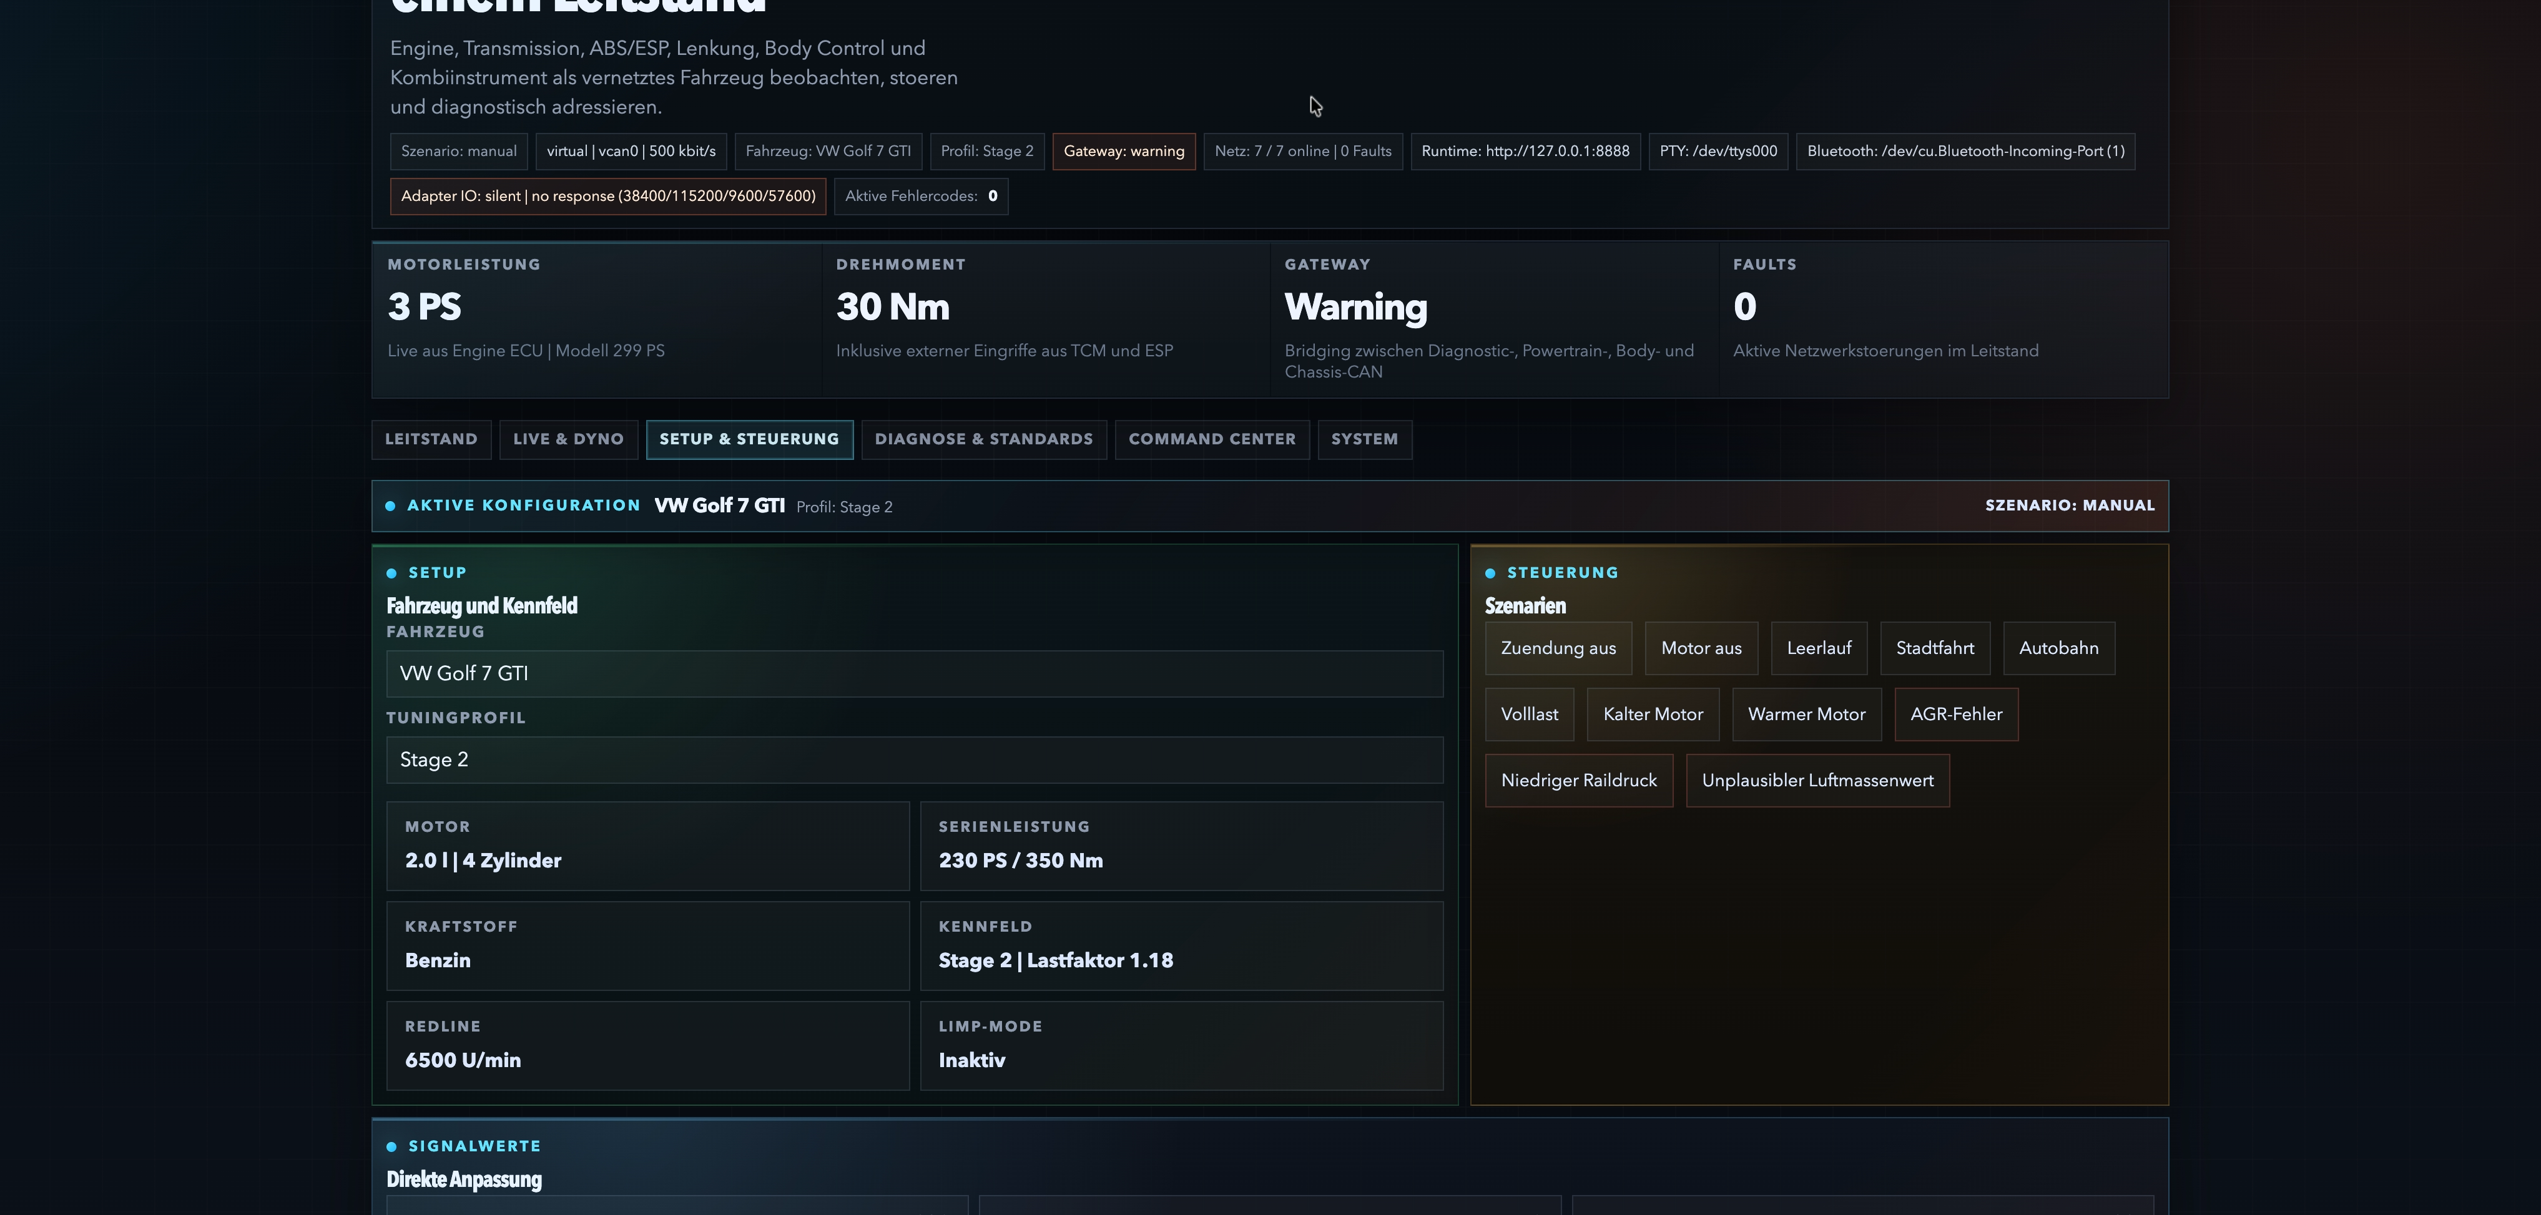Click the Gateway Warning metric card
Image resolution: width=2541 pixels, height=1215 pixels.
point(1495,320)
